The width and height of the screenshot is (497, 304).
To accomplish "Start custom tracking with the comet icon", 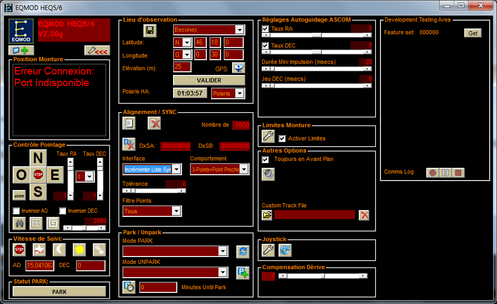I will (x=99, y=250).
